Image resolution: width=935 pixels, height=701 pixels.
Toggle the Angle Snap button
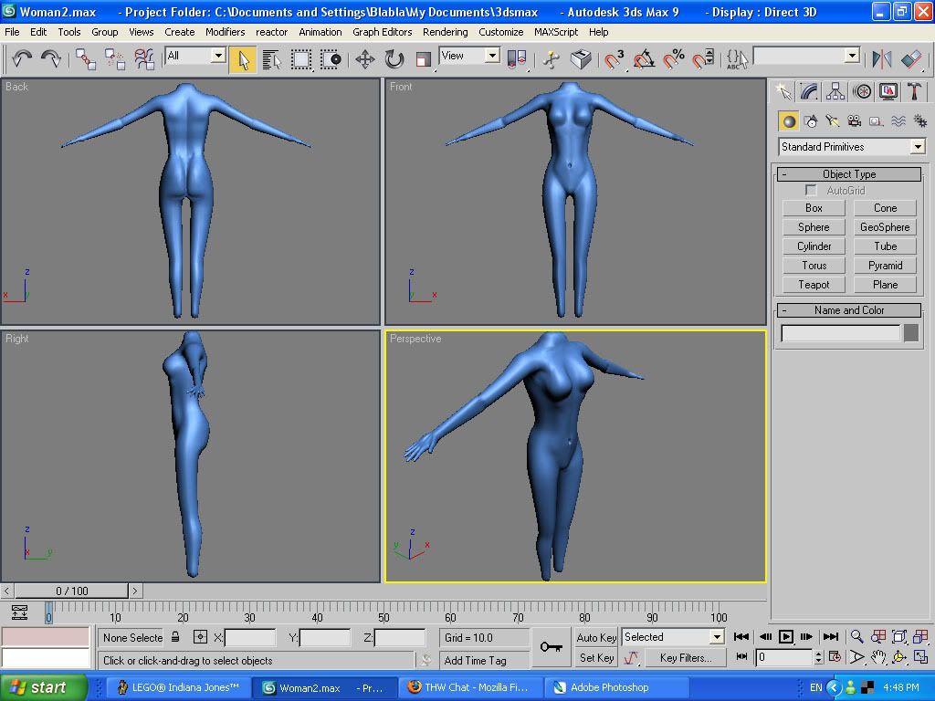click(644, 59)
